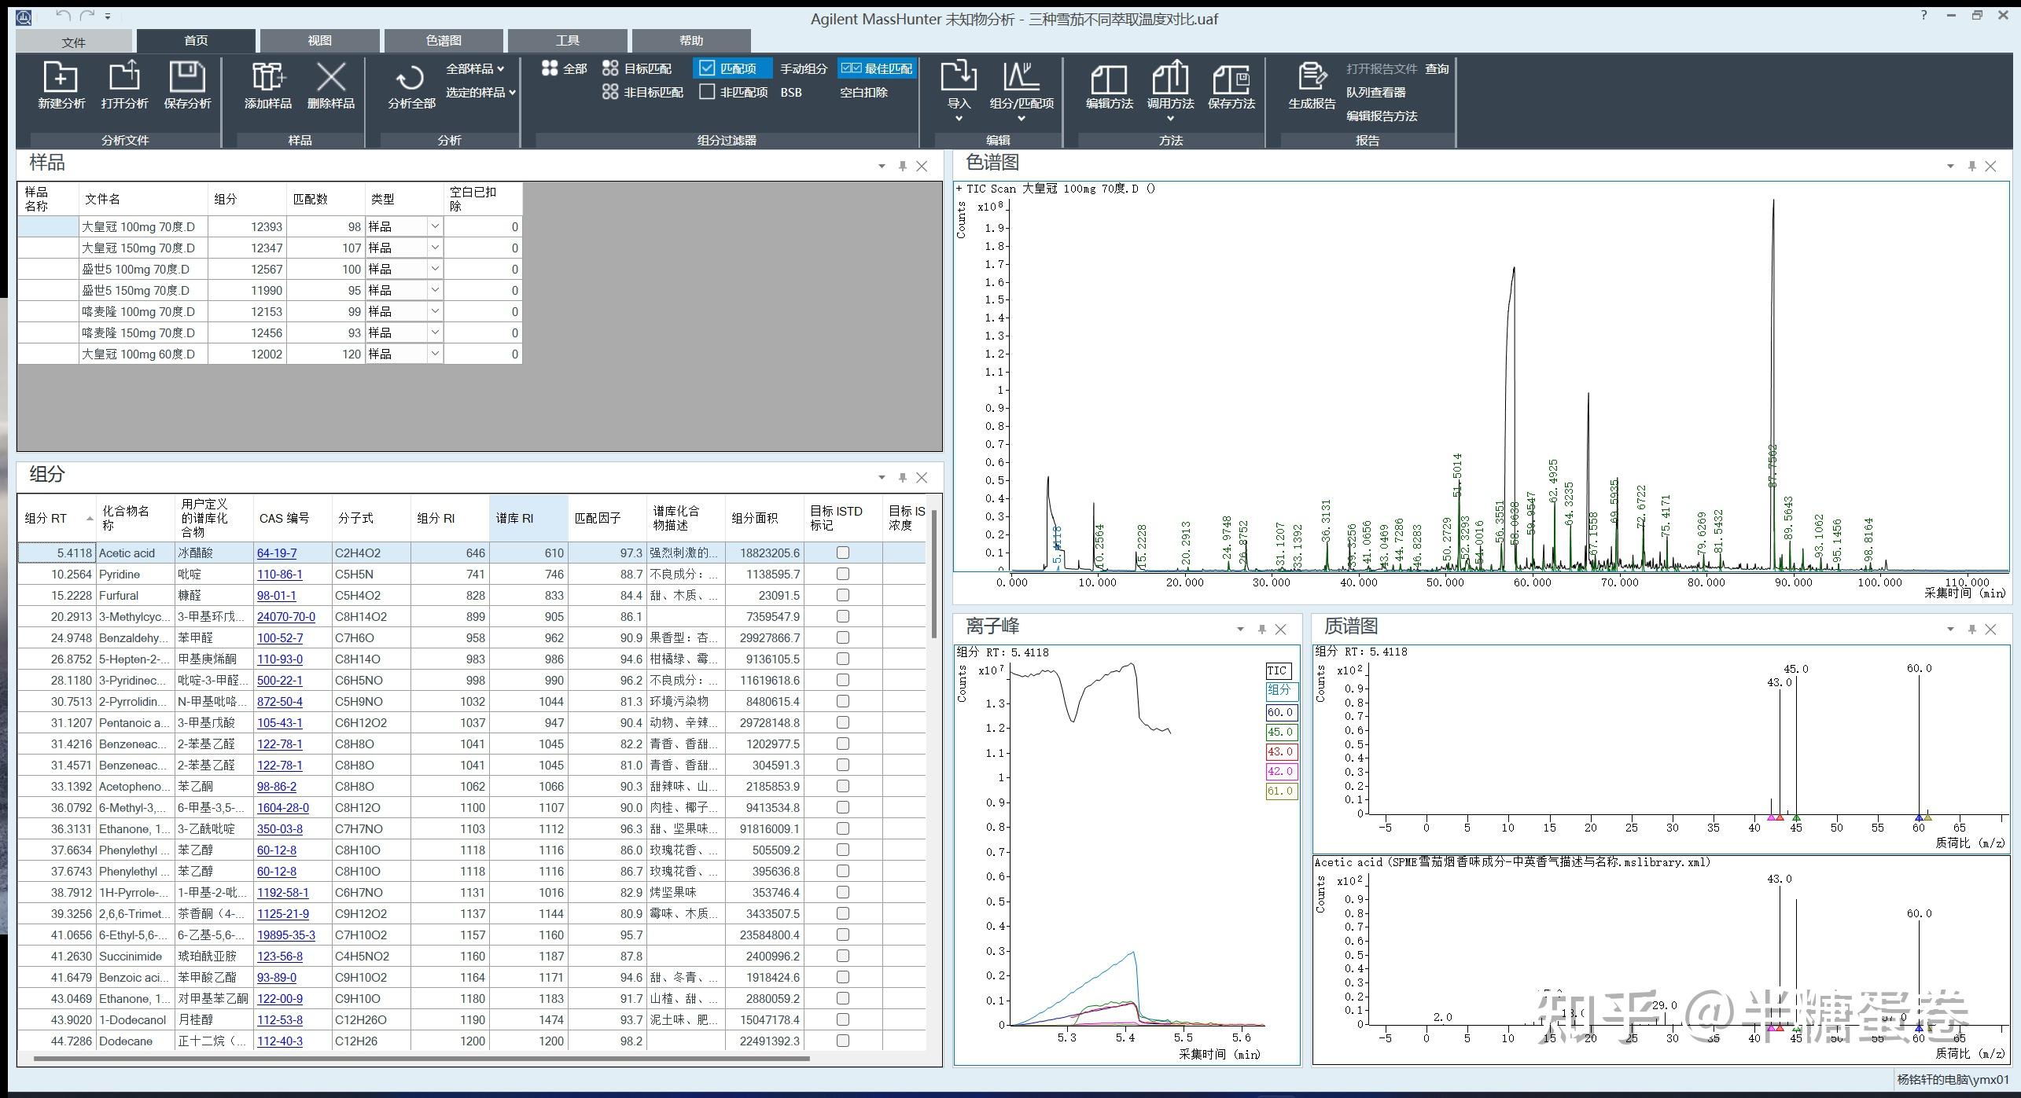Enable the 非匹配项 (Unmatched) checkbox filter
This screenshot has height=1098, width=2021.
(707, 92)
